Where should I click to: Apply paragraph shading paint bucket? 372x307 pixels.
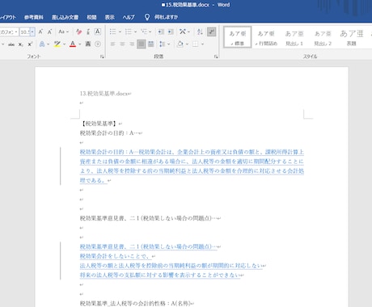pyautogui.click(x=180, y=44)
